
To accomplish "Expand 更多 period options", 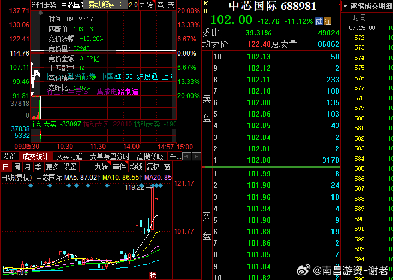I will 52,167.
